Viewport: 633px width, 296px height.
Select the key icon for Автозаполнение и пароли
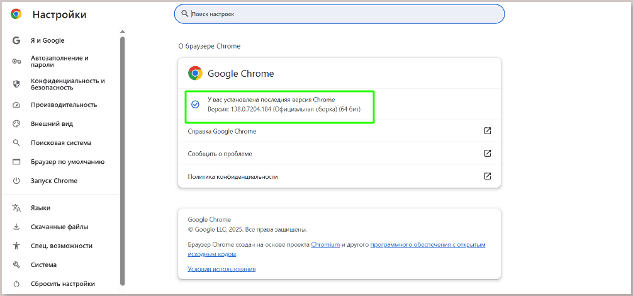[x=16, y=61]
